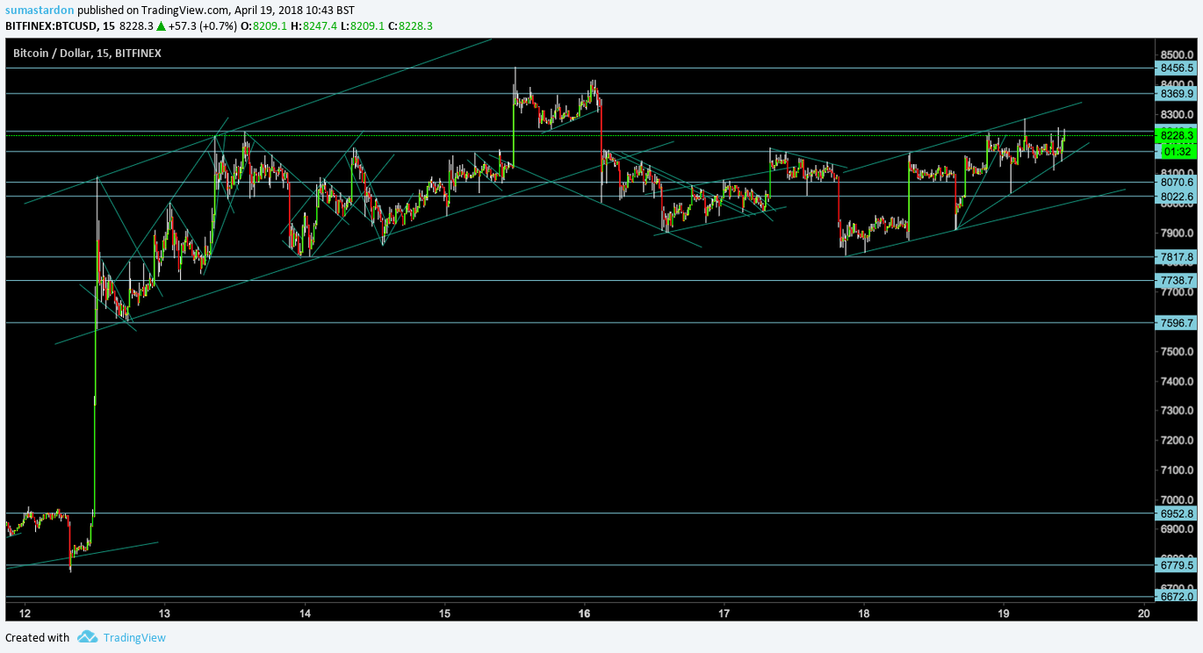The image size is (1203, 653).
Task: Select the 8456.5 price level label
Action: 1177,68
